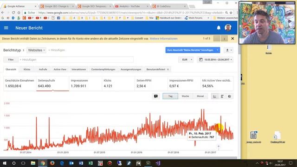The image size is (297, 167).
Task: Select the Geschätzte Einnahmen metric card
Action: tap(19, 83)
